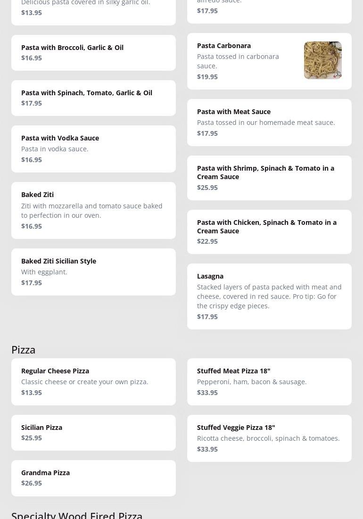Open Baked Ziti Sicilian Style with eggplant
The width and height of the screenshot is (363, 519).
tap(93, 272)
